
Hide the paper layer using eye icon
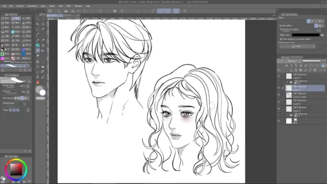pos(279,121)
